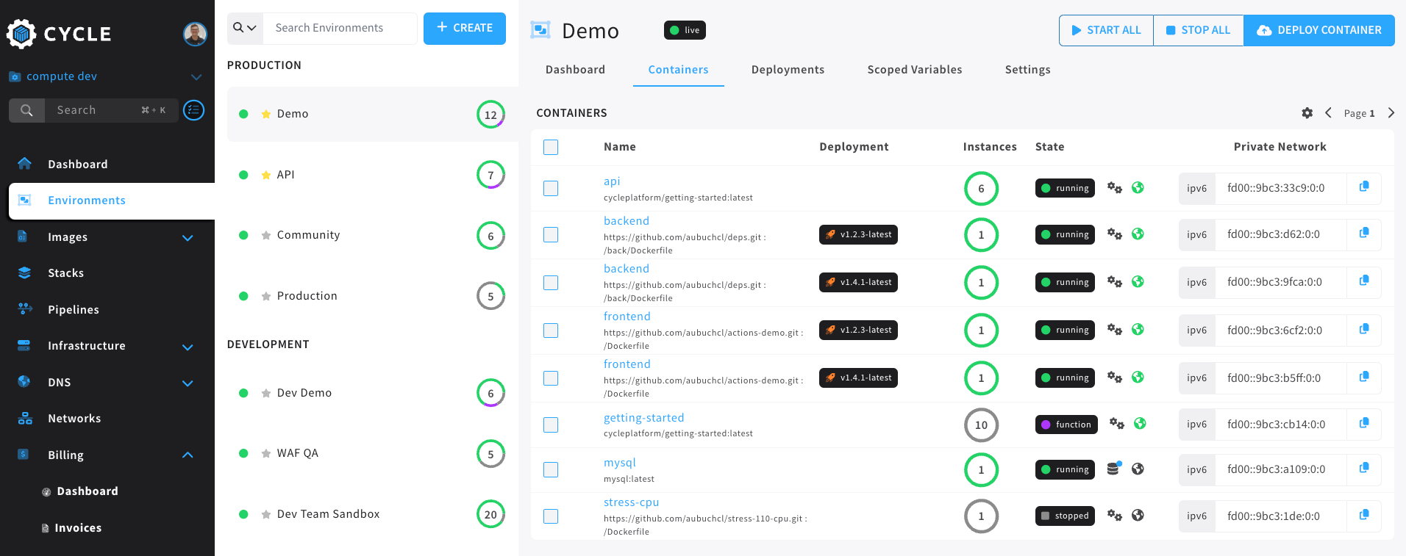Click the DEPLOY CONTAINER button
The width and height of the screenshot is (1406, 556).
1319,30
